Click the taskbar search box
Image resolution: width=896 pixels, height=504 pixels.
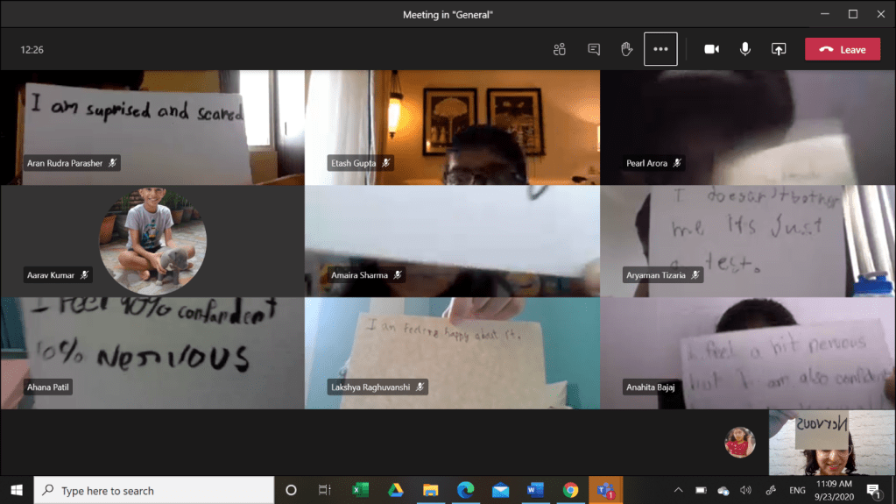pos(153,490)
